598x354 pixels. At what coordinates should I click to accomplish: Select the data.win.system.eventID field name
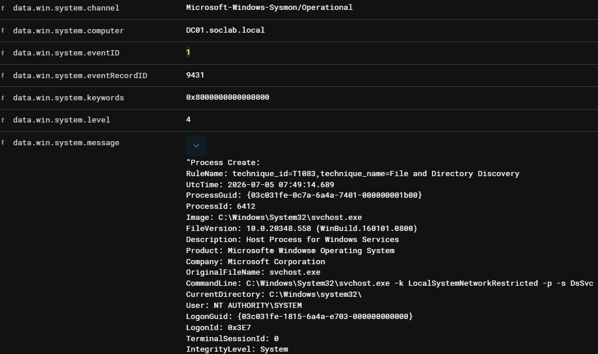coord(66,53)
